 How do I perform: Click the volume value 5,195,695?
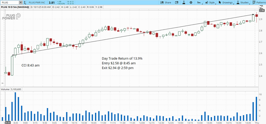coord(16,89)
